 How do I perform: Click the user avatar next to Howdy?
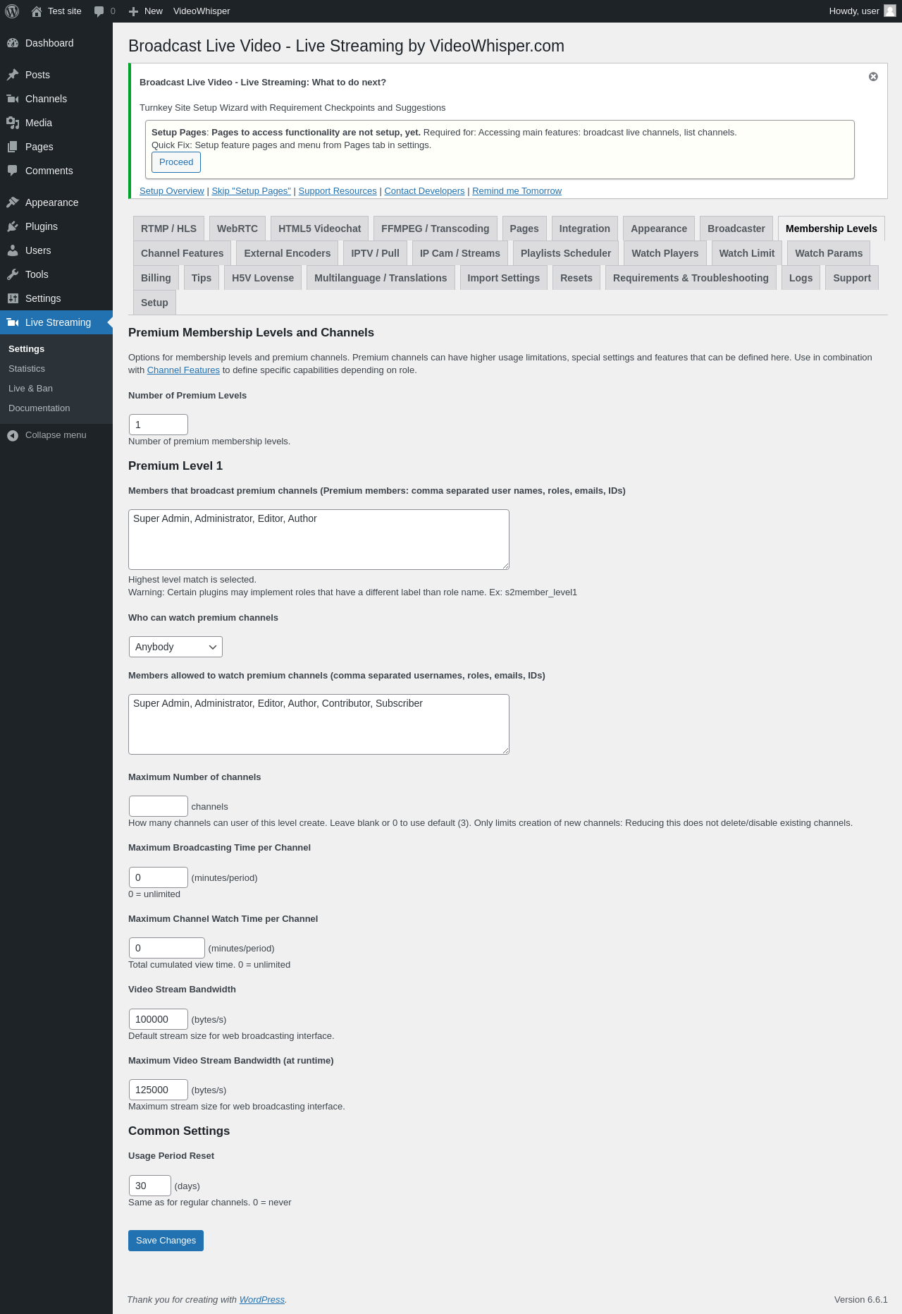click(890, 11)
